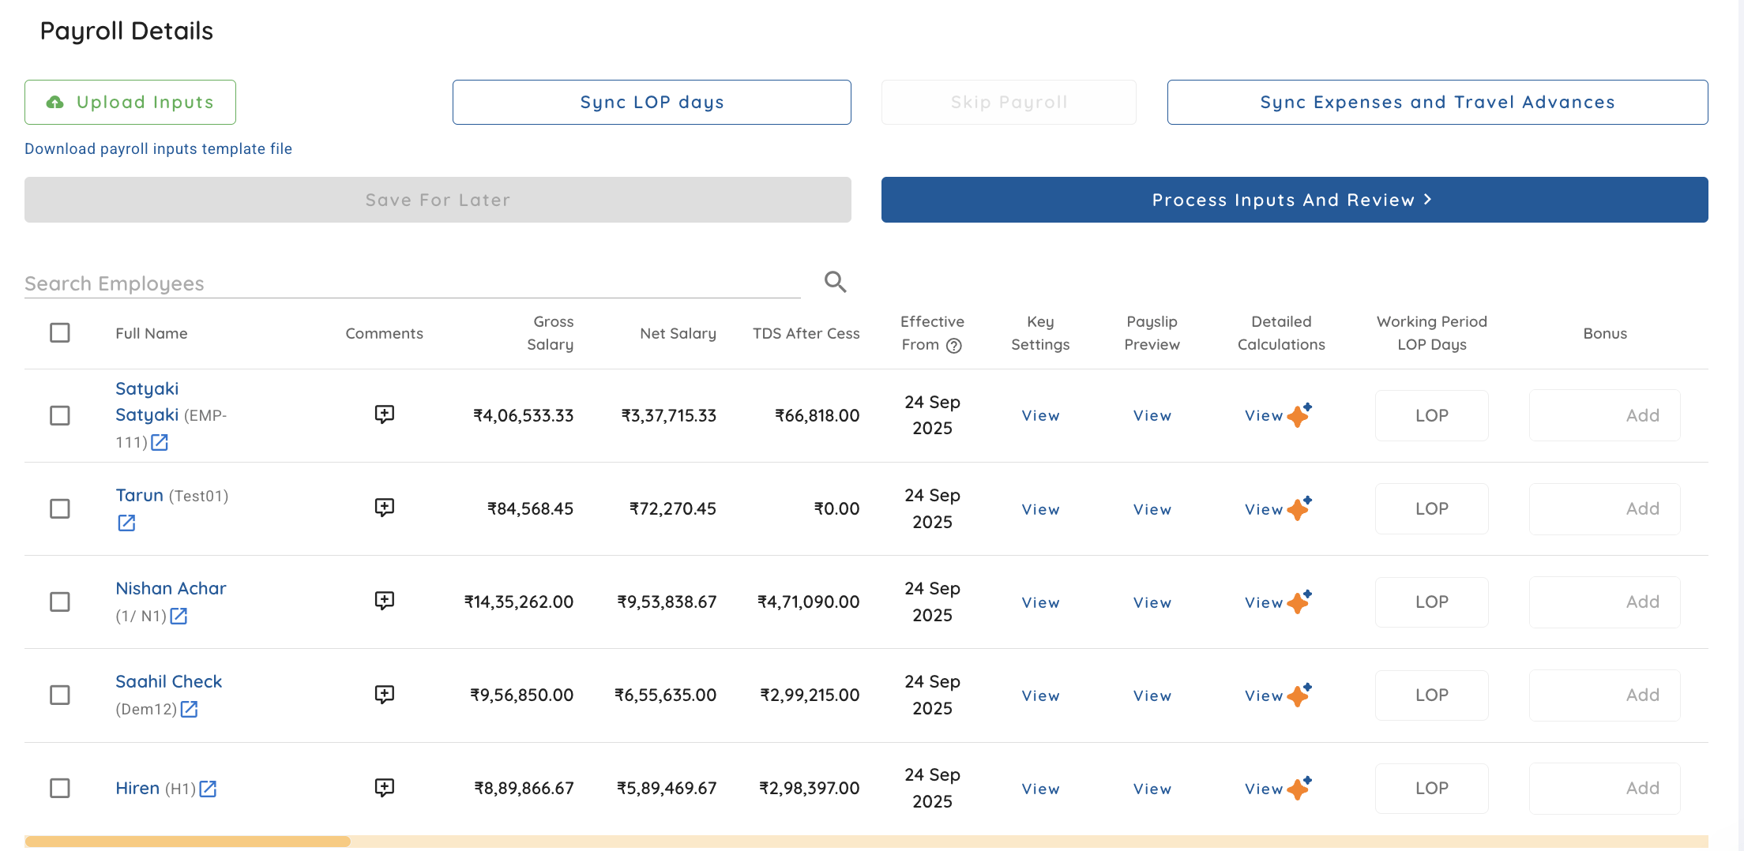Click the Upload Inputs button
This screenshot has width=1744, height=851.
click(130, 102)
